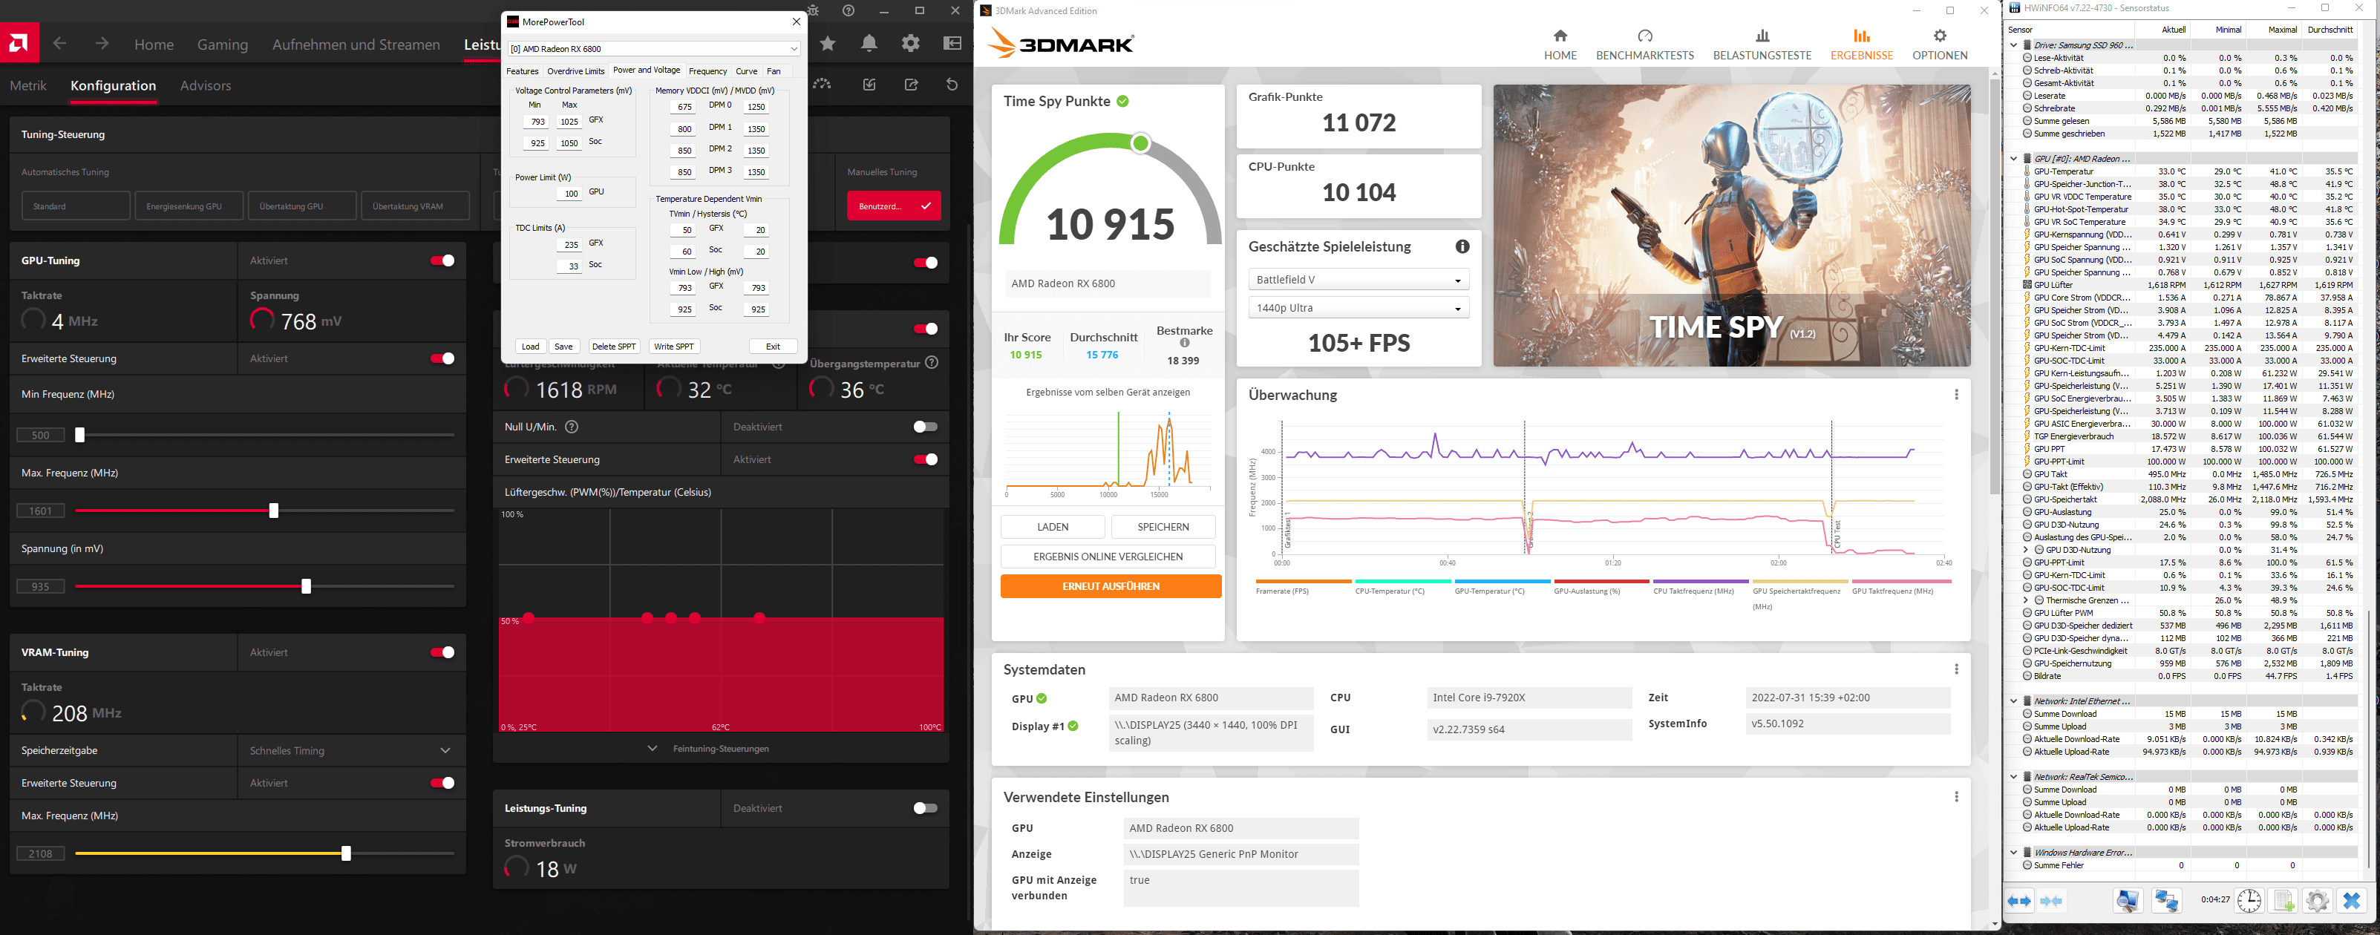Click HWiNFO log file plus icon
Screen dimensions: 2380x935
coord(2283,901)
